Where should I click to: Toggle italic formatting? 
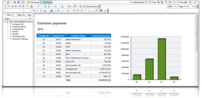click(x=37, y=11)
